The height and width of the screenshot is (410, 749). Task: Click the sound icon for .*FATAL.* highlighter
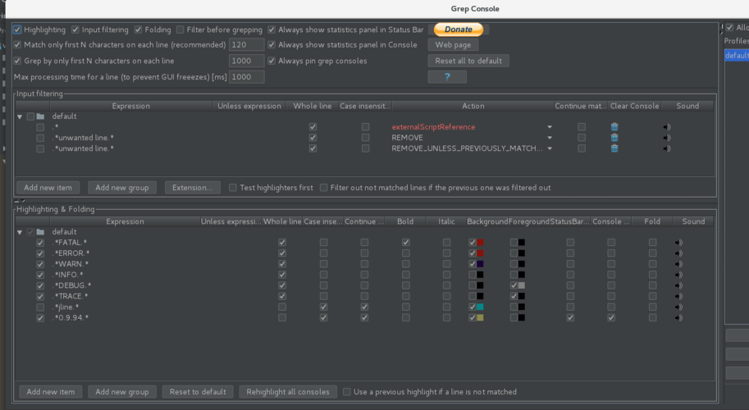click(x=678, y=243)
